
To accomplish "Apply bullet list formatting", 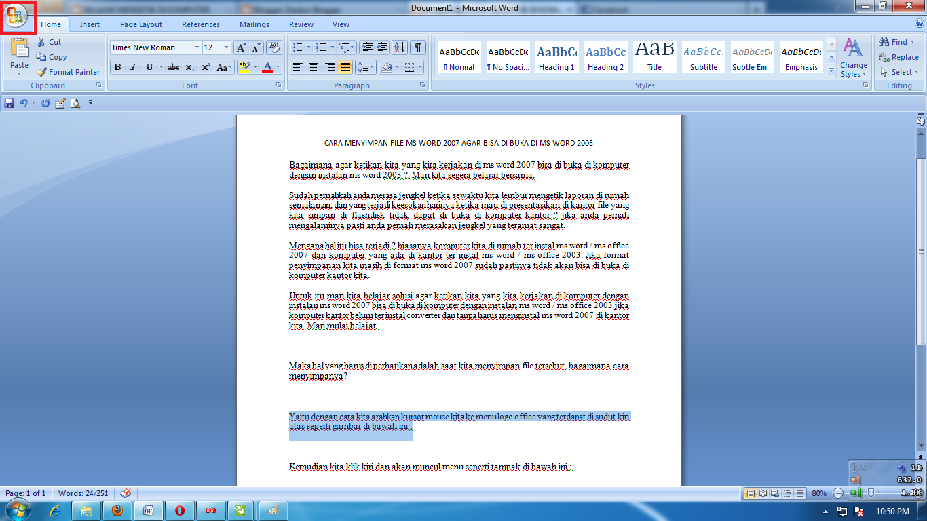I will (297, 47).
